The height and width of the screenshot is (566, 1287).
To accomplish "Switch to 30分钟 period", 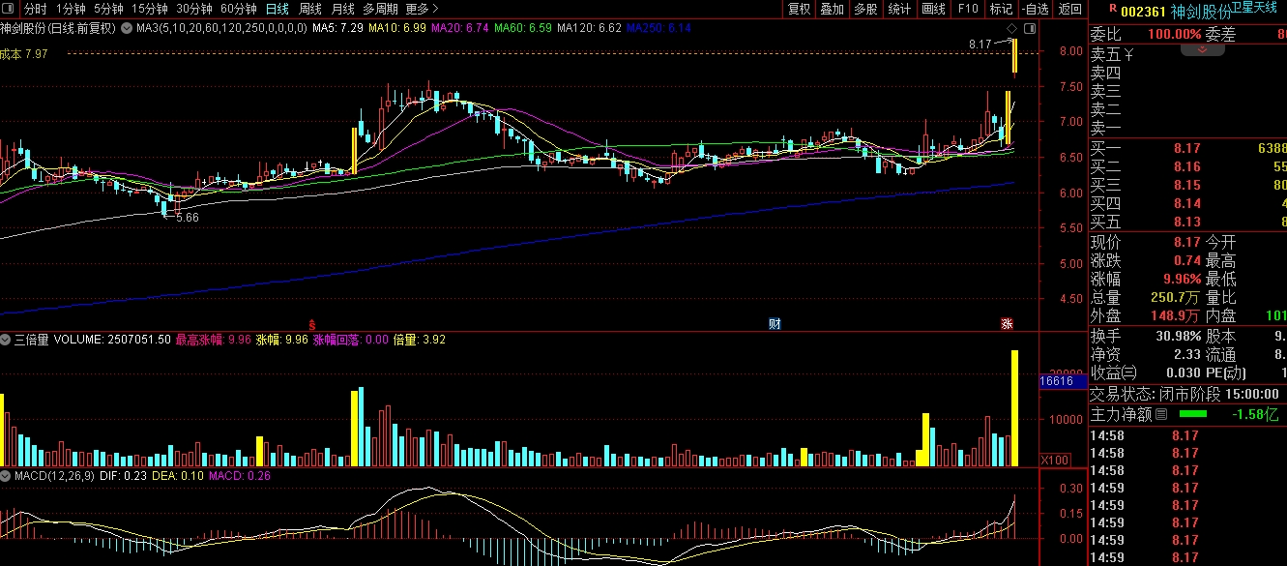I will coord(194,9).
